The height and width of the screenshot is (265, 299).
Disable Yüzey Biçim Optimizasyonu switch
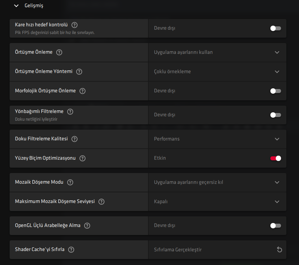(x=276, y=158)
